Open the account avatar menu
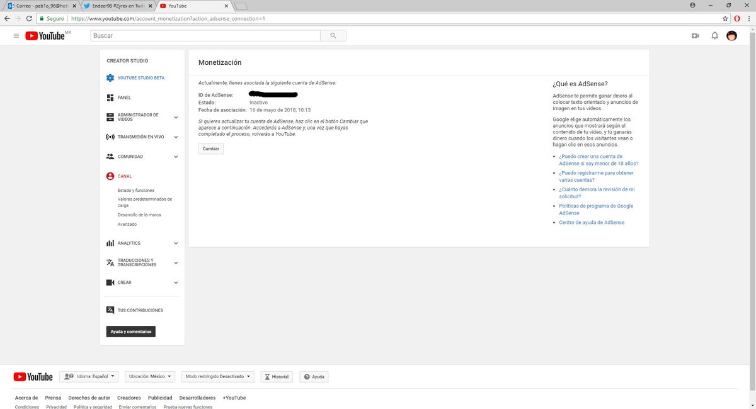This screenshot has height=409, width=756. [732, 36]
